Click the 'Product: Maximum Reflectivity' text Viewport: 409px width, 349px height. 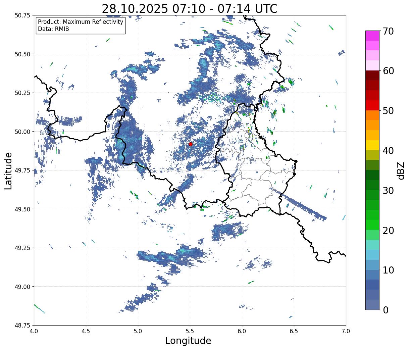pos(81,22)
